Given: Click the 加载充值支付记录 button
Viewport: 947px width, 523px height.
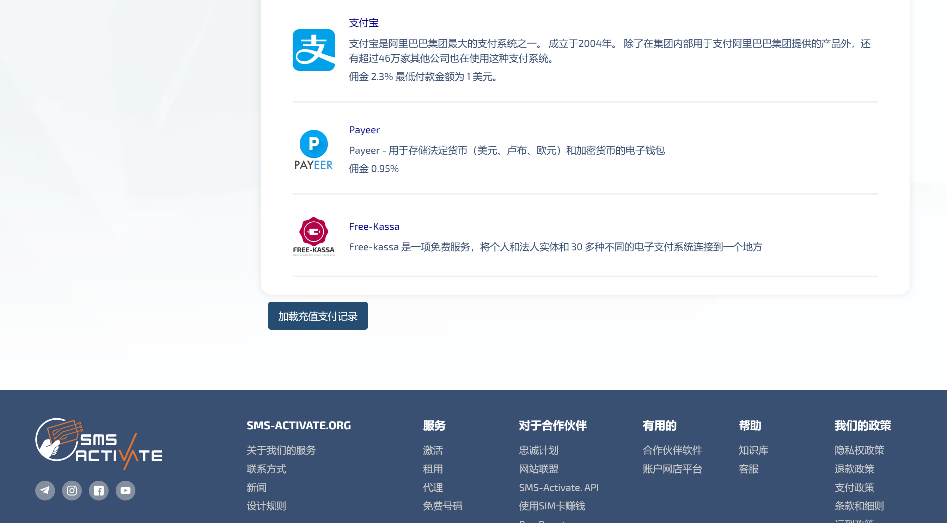Looking at the screenshot, I should click(x=318, y=316).
